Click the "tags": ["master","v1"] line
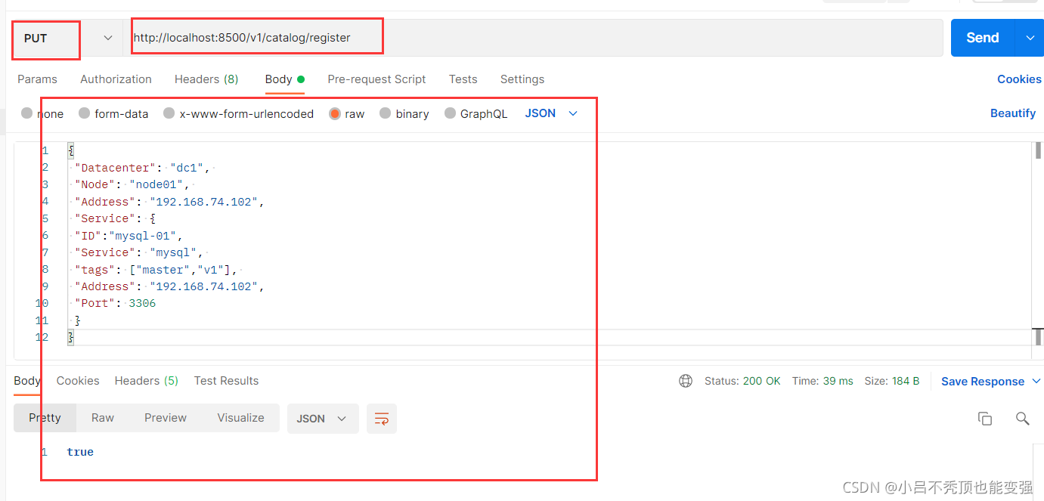The width and height of the screenshot is (1044, 501). tap(157, 270)
